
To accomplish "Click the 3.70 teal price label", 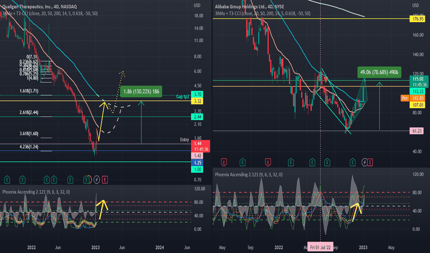I will 197,94.
